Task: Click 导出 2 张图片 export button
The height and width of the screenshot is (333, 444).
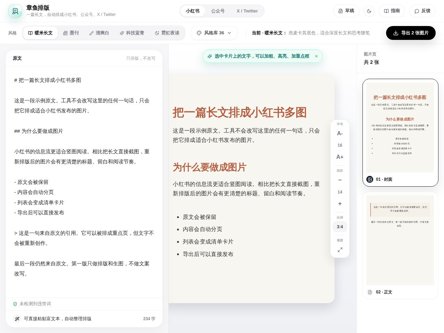Action: tap(411, 33)
